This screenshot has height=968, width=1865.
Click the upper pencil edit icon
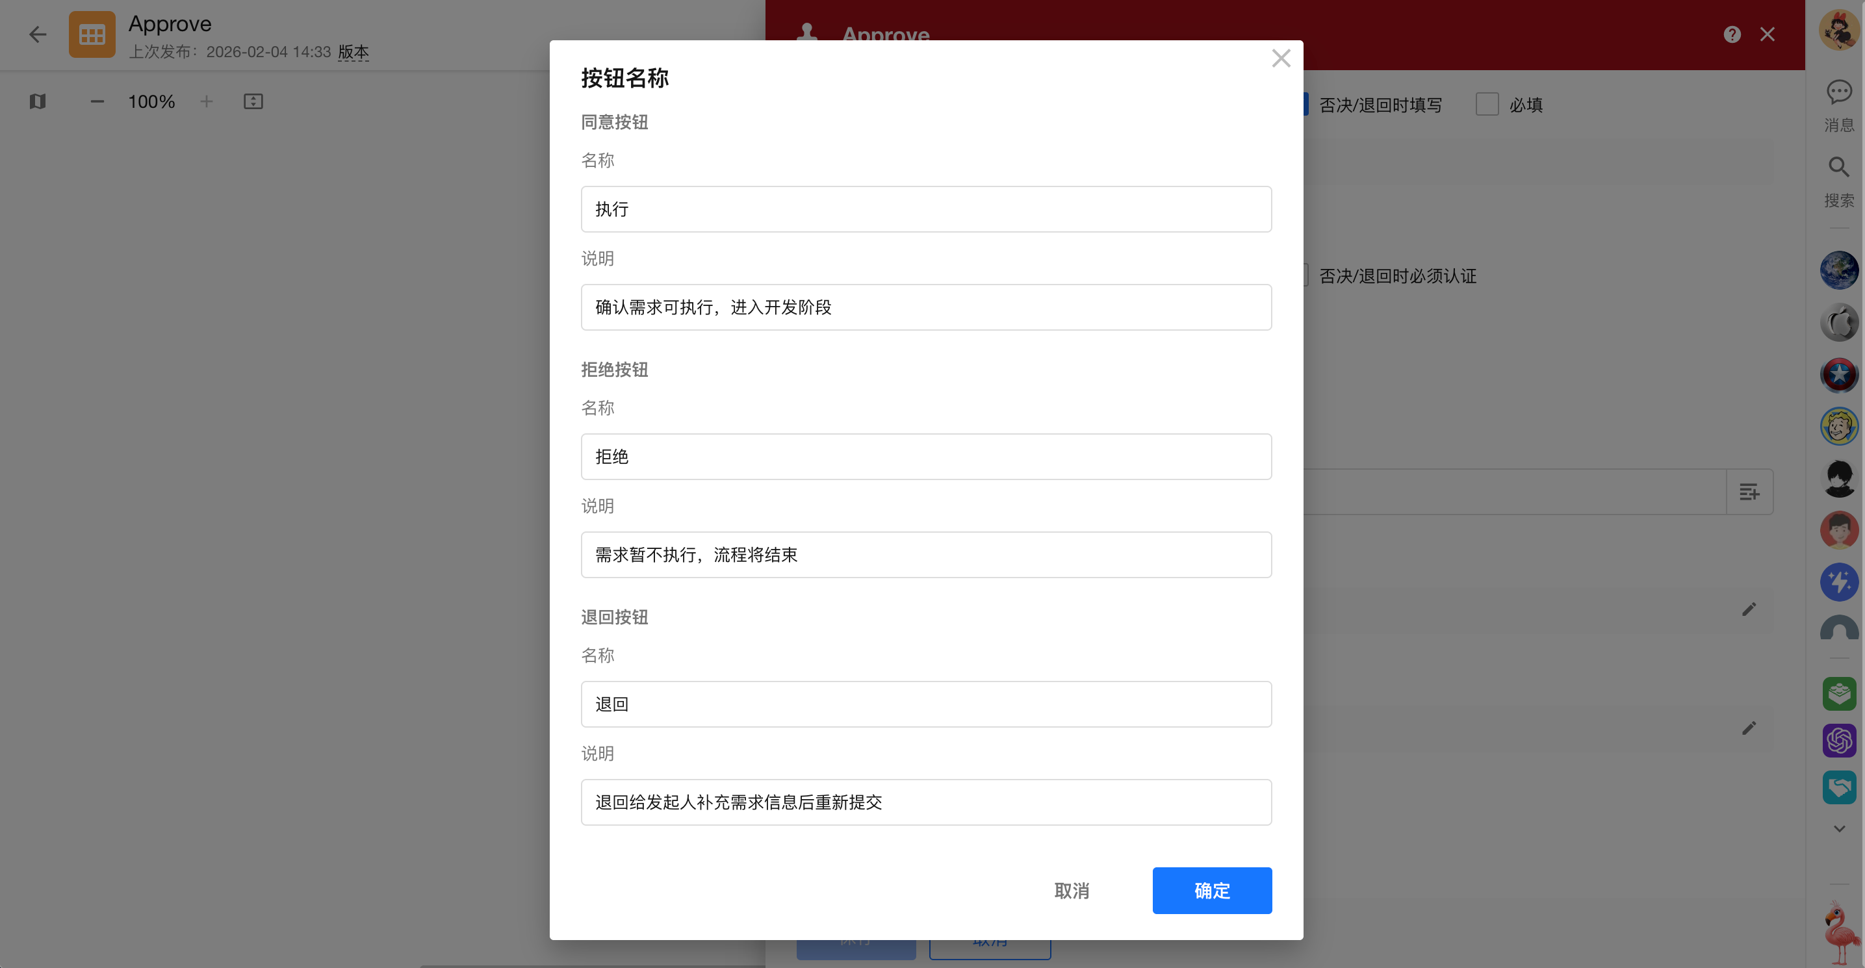tap(1749, 609)
